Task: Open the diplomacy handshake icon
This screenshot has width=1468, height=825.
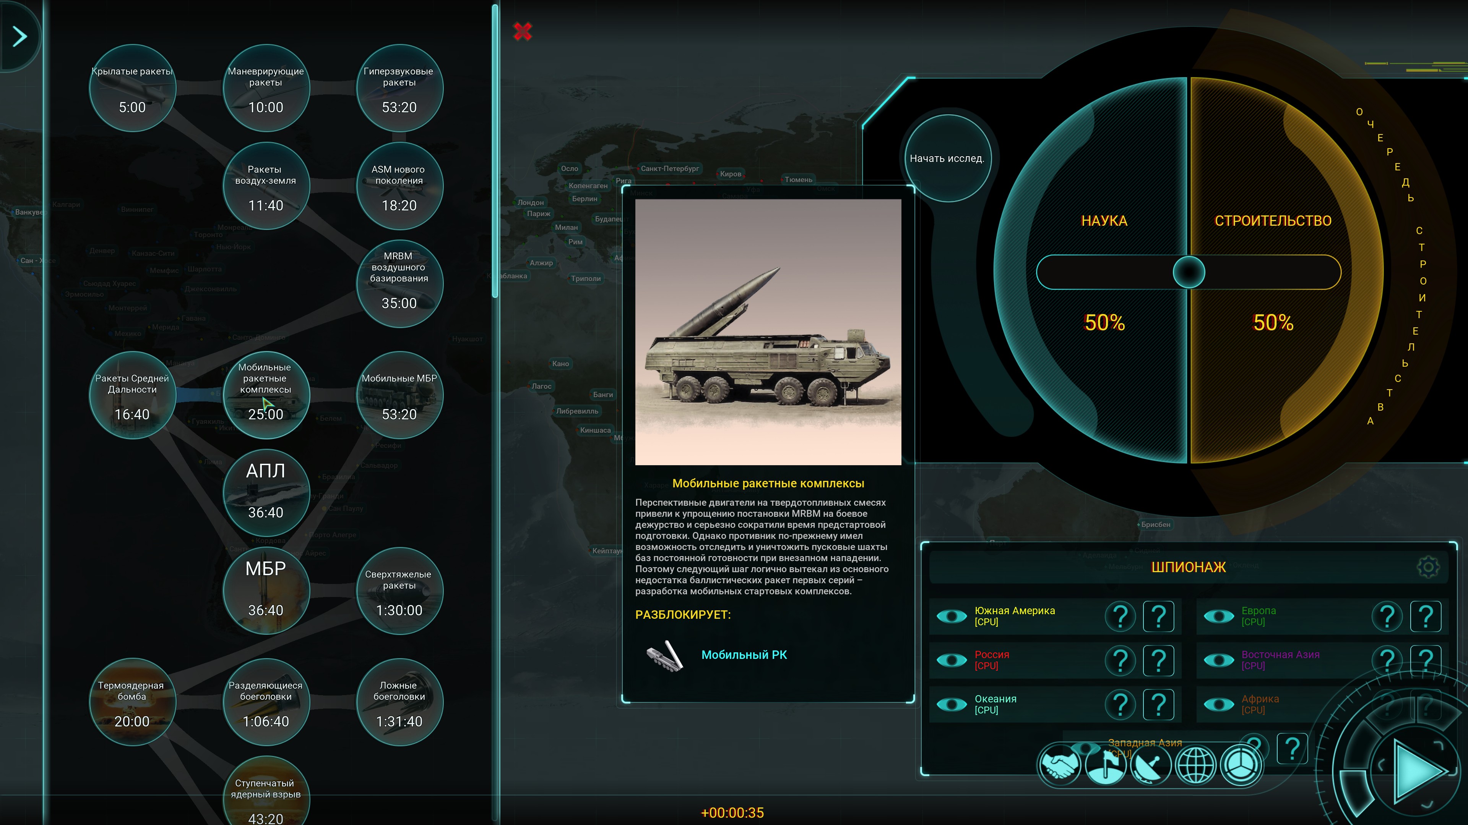Action: coord(1059,765)
